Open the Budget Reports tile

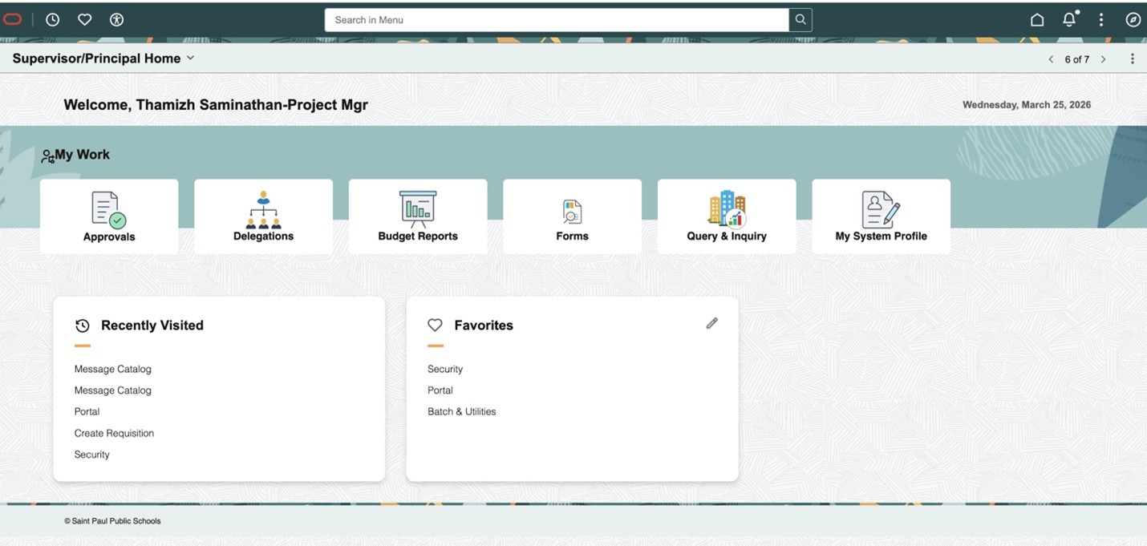click(x=418, y=216)
